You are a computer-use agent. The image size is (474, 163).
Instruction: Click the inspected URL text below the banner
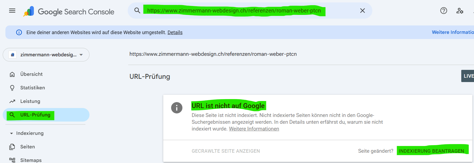pyautogui.click(x=213, y=54)
